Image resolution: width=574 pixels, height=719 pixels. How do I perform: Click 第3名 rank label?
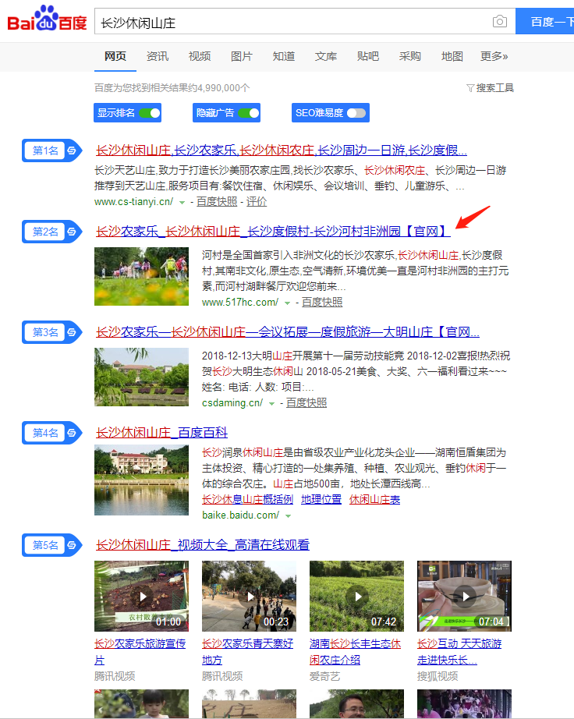[x=45, y=332]
